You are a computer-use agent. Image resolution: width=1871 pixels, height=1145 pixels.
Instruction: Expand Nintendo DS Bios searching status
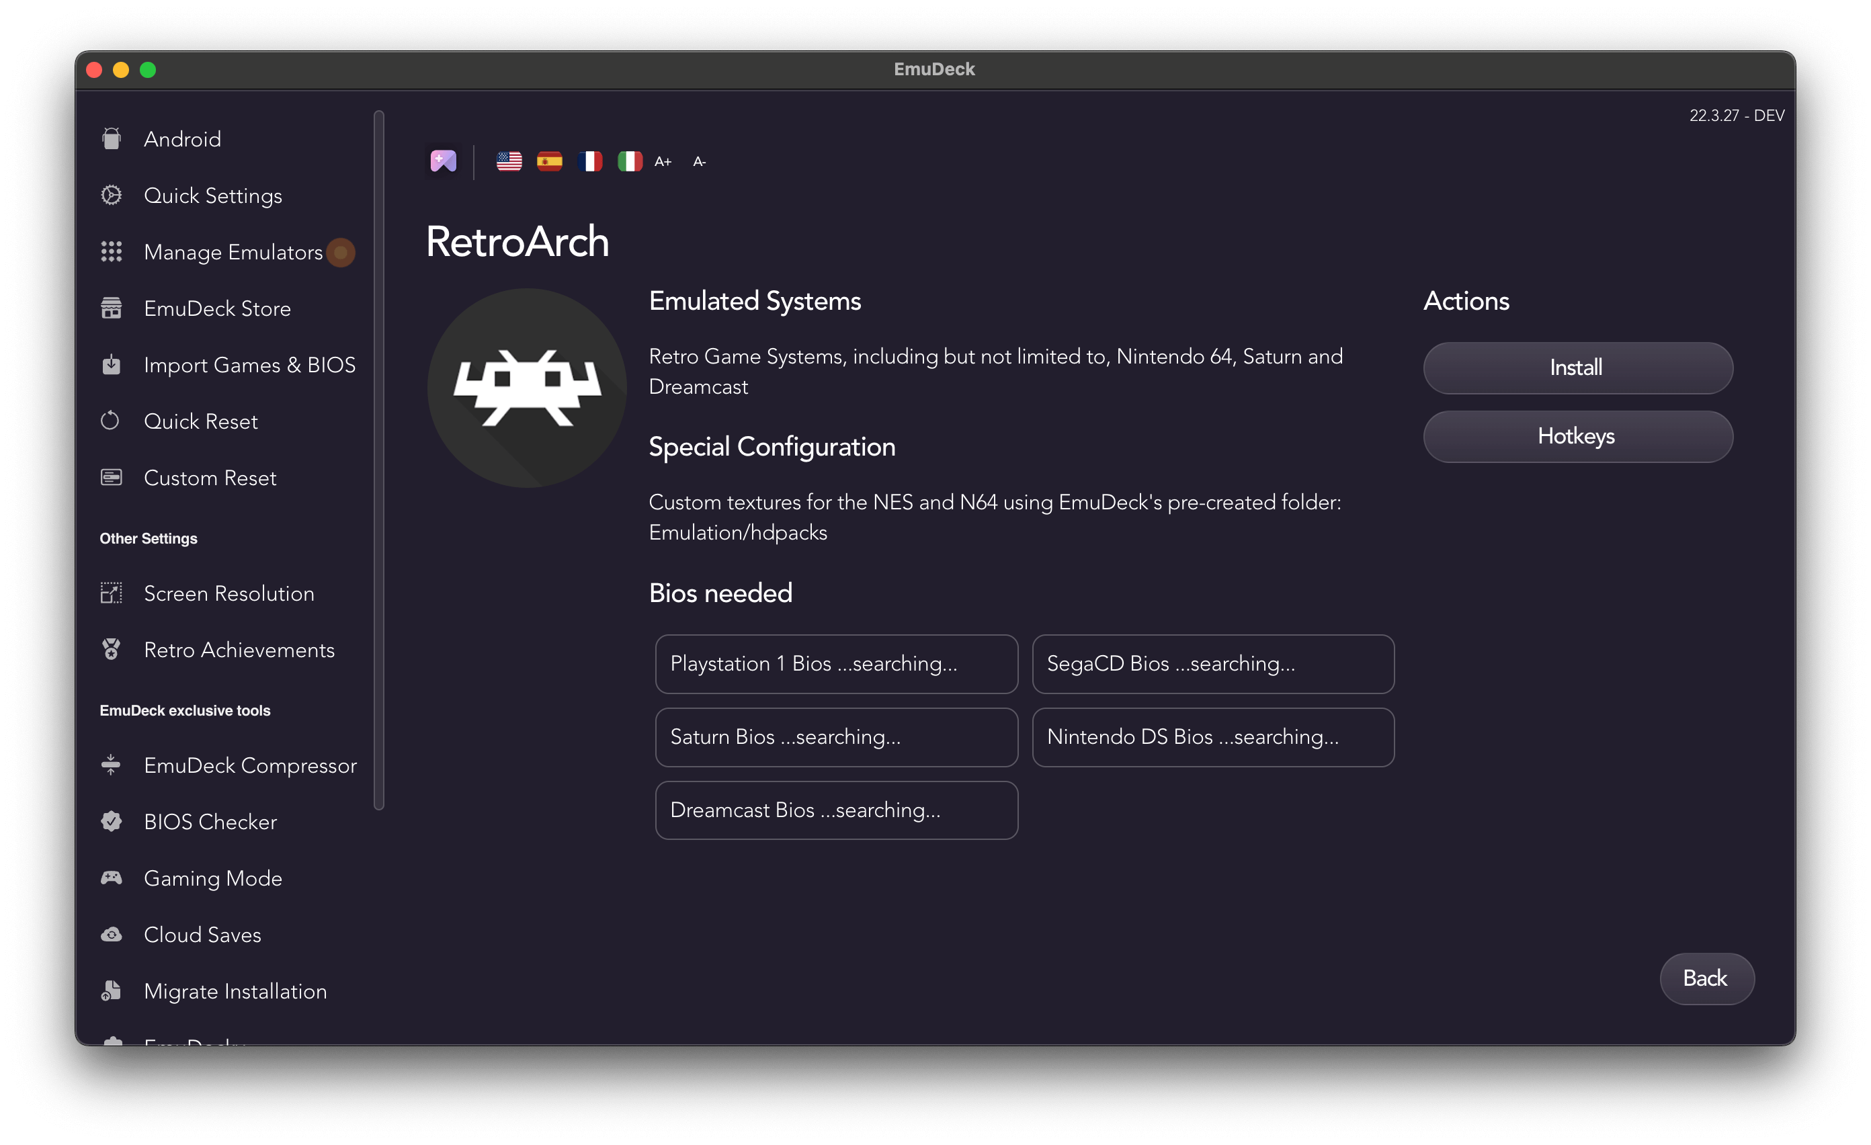pos(1210,736)
